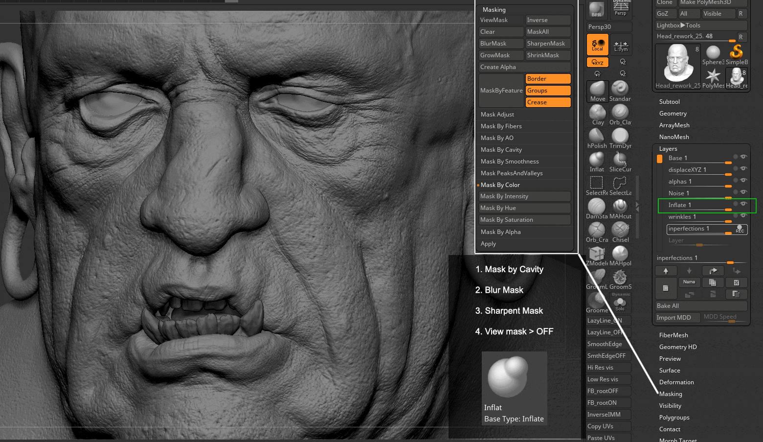Hide the Base 1 layer eye
Image resolution: width=763 pixels, height=442 pixels.
[743, 157]
